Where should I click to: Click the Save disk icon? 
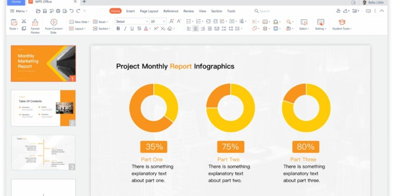pos(45,11)
